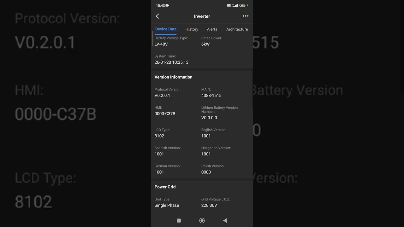The image size is (404, 227).
Task: Switch to the History tab
Action: point(192,29)
